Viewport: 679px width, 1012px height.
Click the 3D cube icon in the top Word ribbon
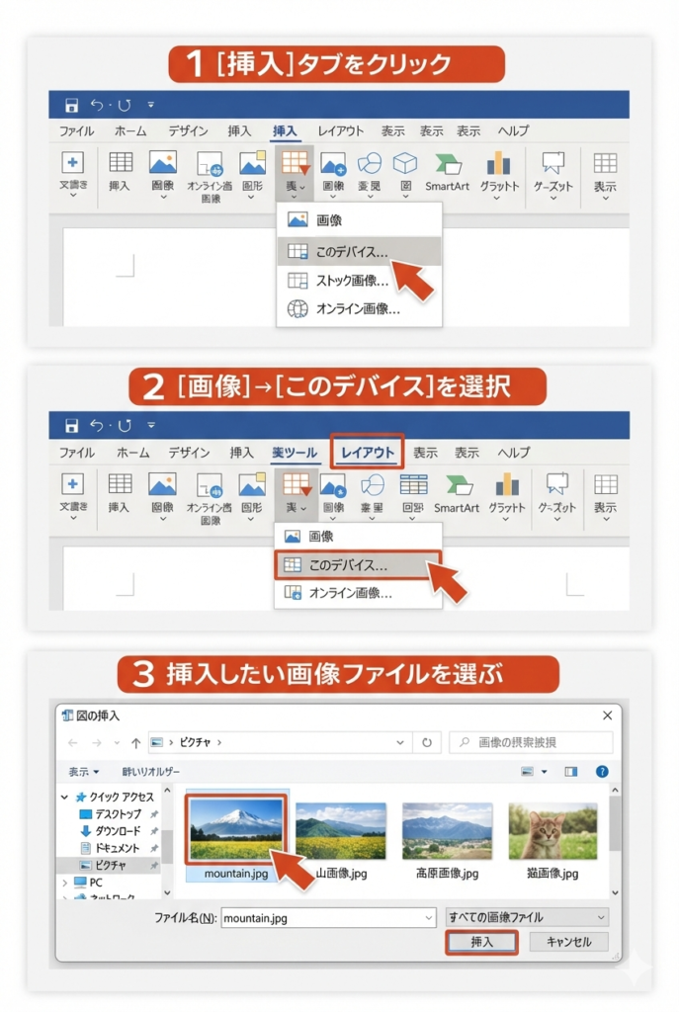(x=405, y=163)
